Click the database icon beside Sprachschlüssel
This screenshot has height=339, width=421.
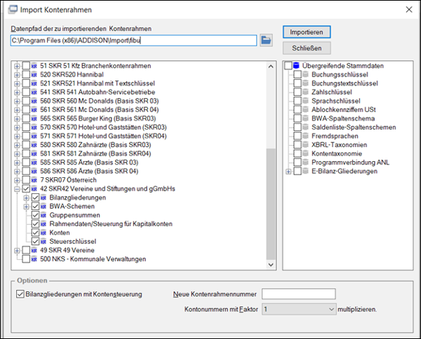[x=305, y=101]
